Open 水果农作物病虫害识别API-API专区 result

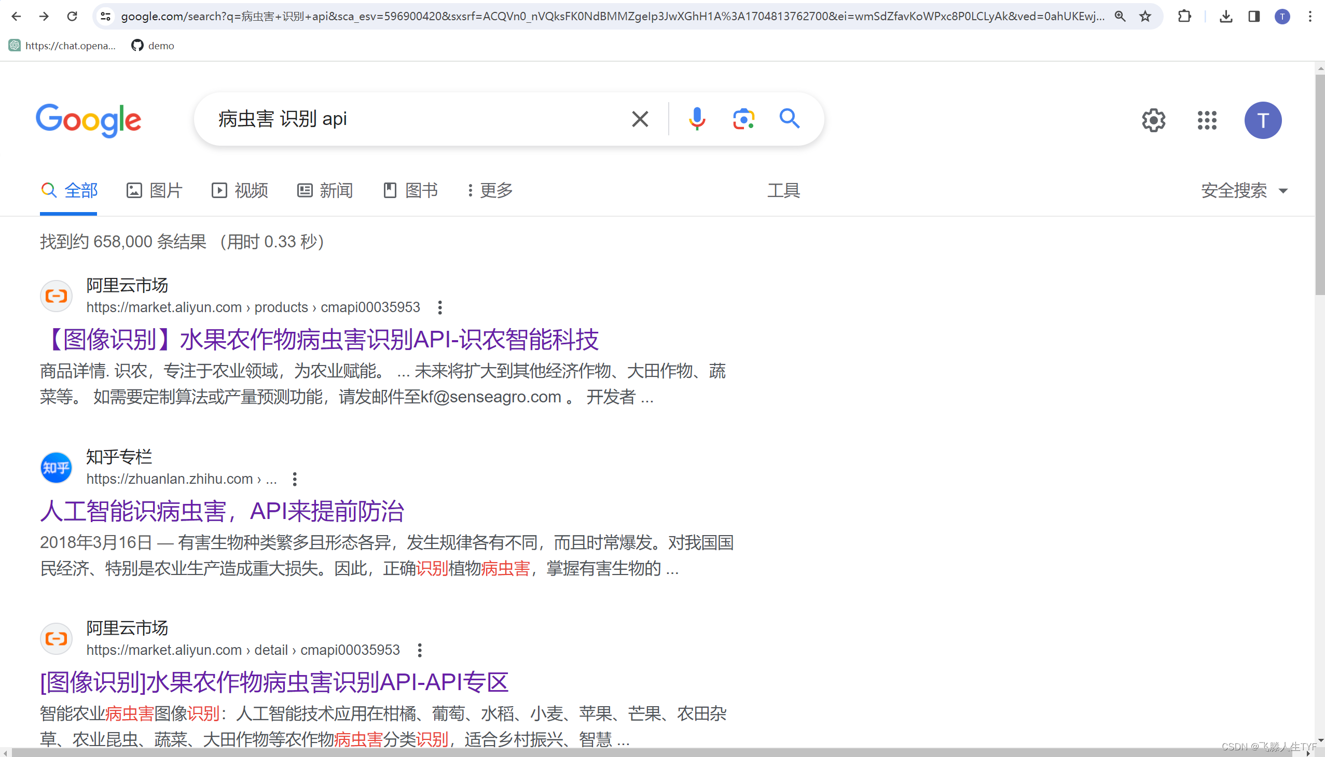tap(274, 682)
